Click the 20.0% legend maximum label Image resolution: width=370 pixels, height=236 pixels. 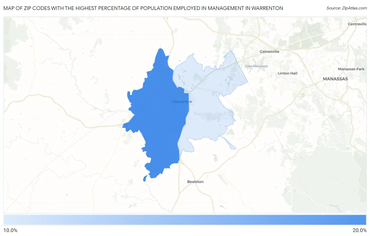coord(359,230)
